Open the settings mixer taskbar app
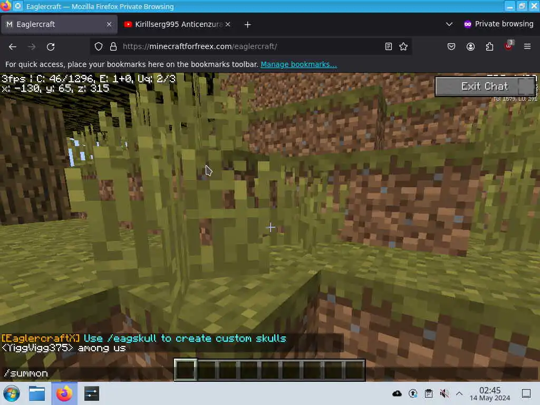The height and width of the screenshot is (405, 540). (x=92, y=393)
